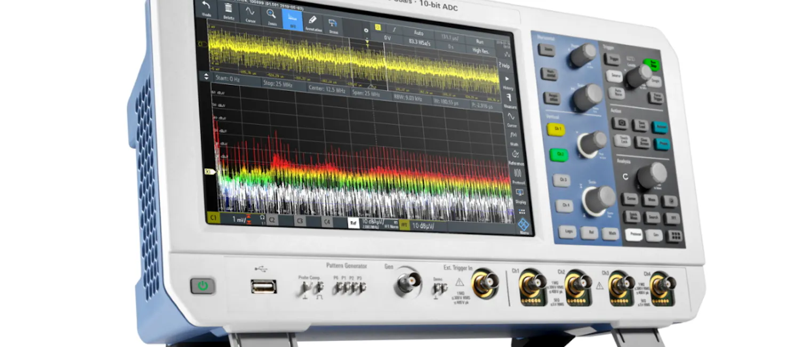The image size is (800, 347).
Task: Push the teal Autoset key
Action: (660, 127)
